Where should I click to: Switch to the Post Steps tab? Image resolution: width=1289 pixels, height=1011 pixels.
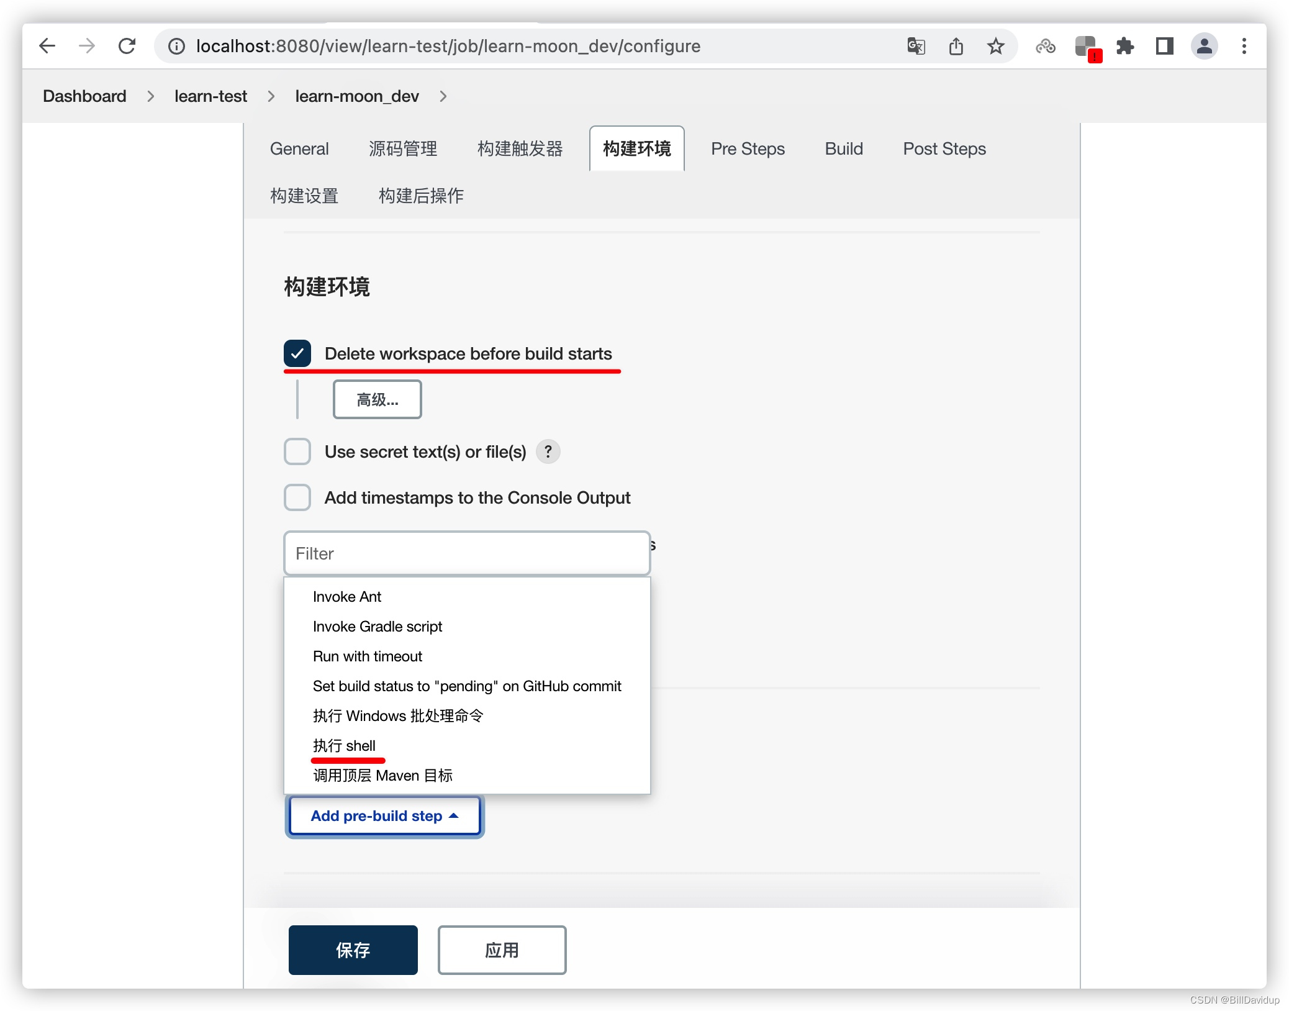944,149
